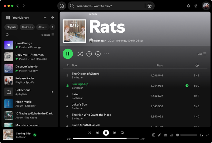212x143 pixels.
Task: Mute the volume speaker icon
Action: point(177,135)
